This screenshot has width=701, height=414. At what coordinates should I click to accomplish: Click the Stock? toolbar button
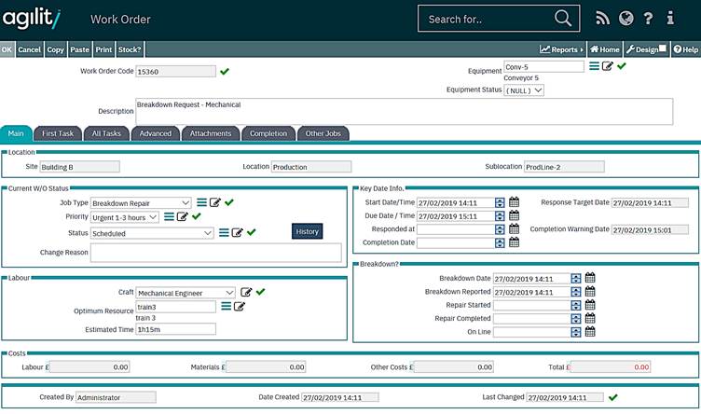[x=130, y=49]
